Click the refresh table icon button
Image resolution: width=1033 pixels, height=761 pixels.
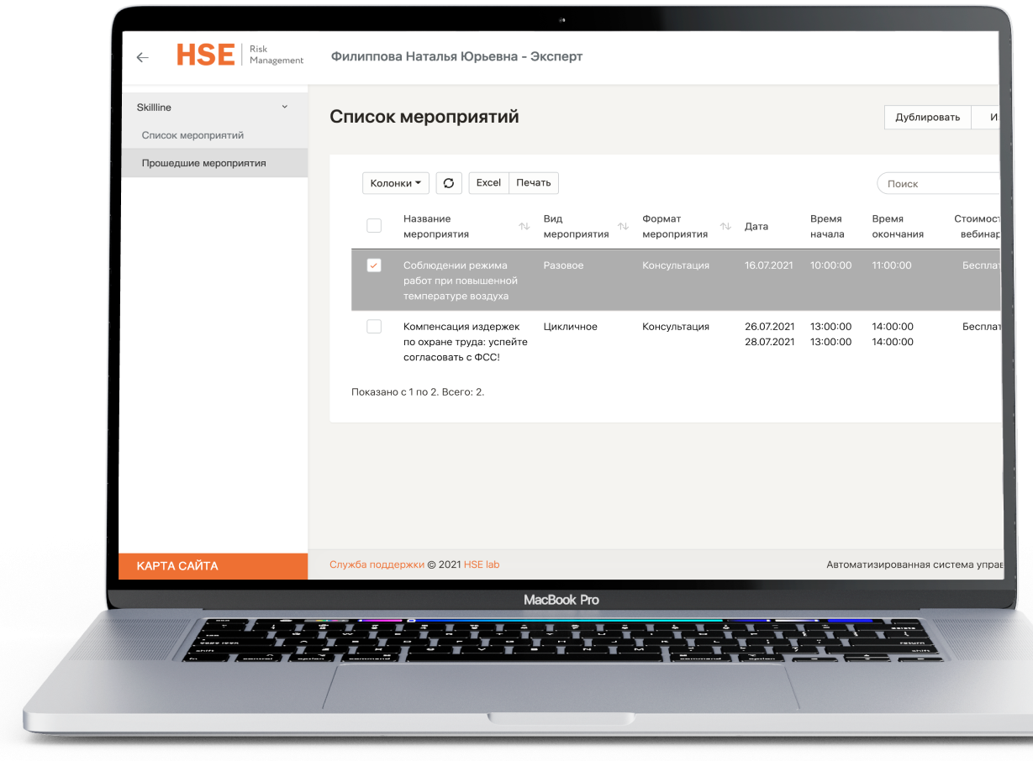(449, 183)
